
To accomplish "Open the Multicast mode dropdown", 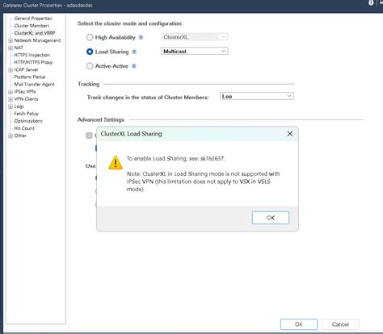I will click(195, 51).
